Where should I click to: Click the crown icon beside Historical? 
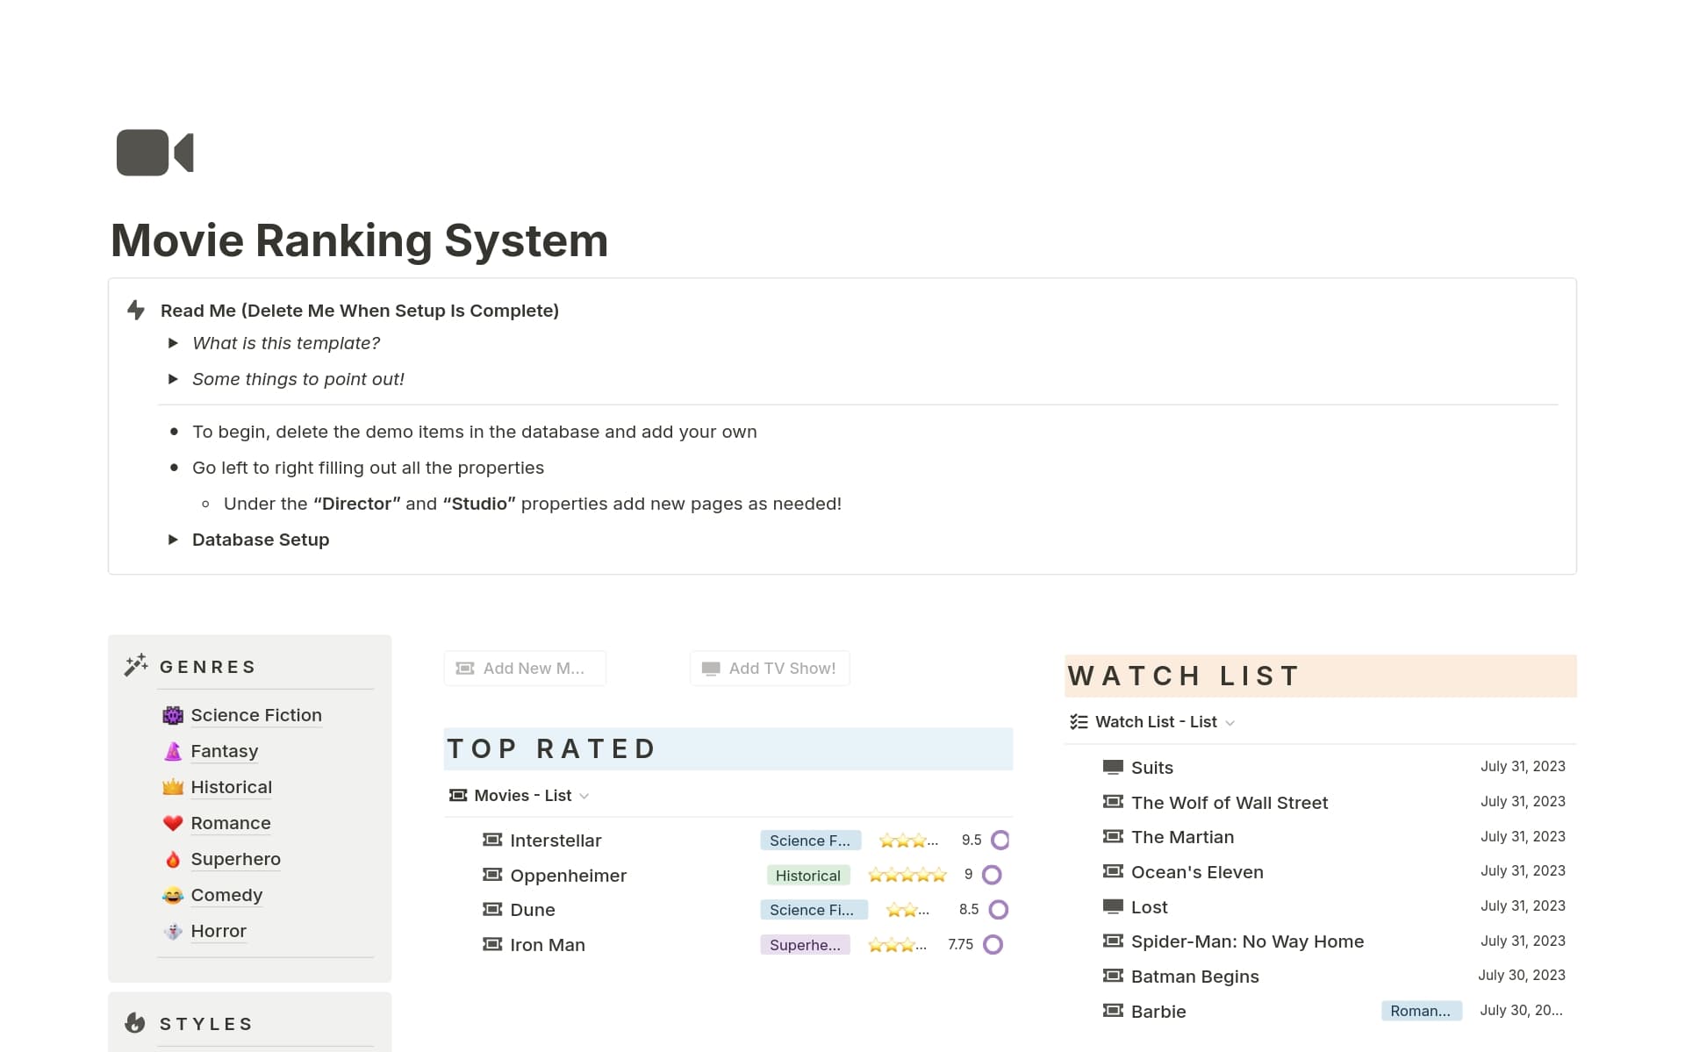173,787
